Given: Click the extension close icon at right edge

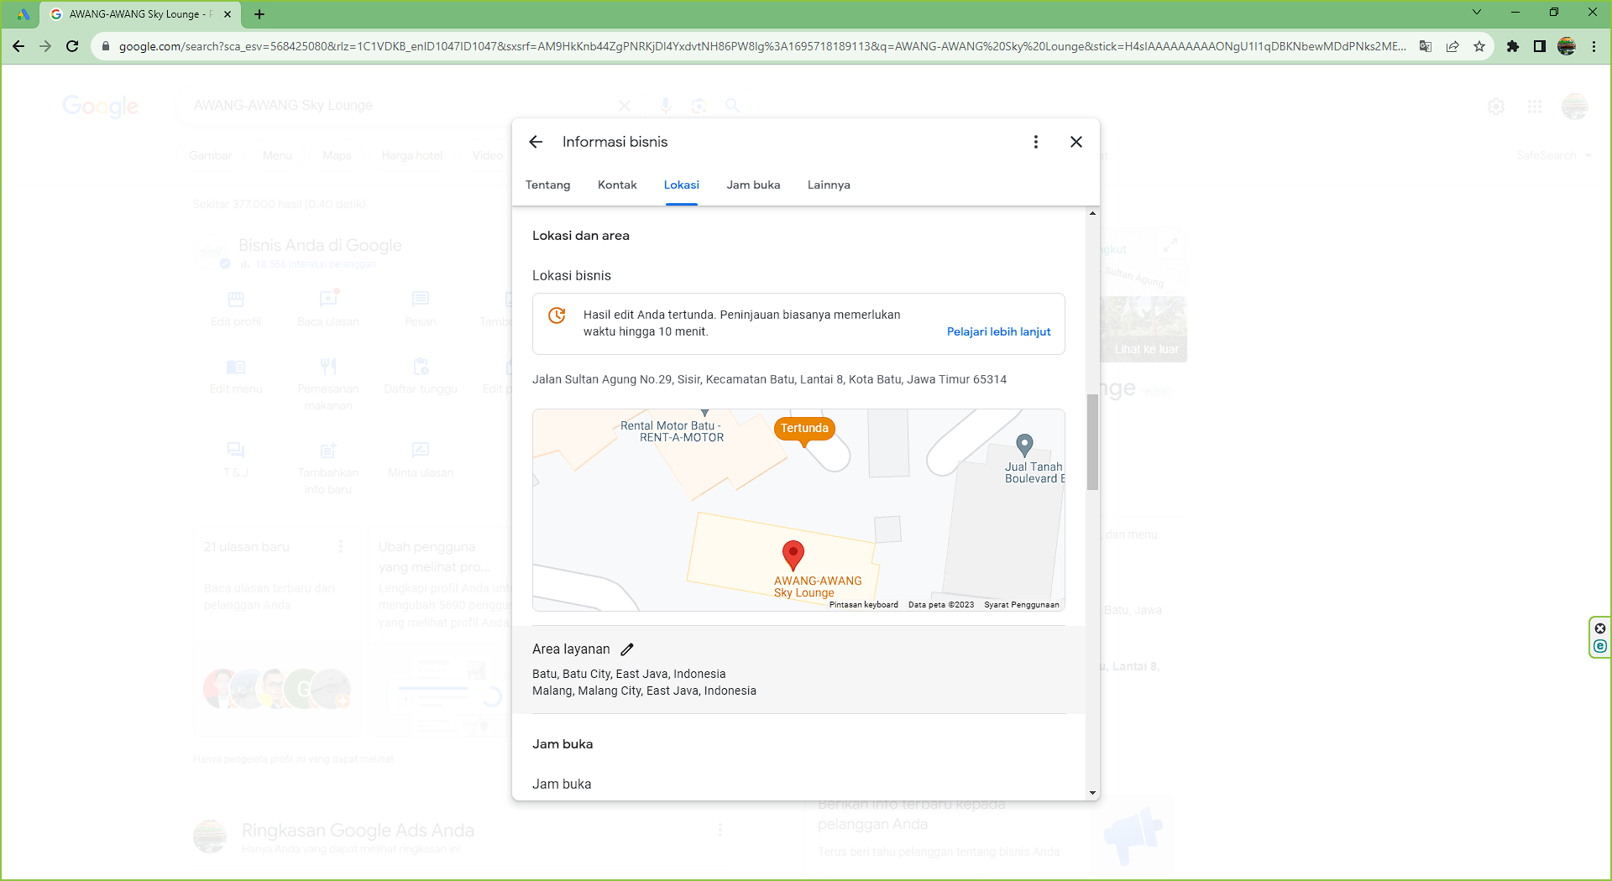Looking at the screenshot, I should point(1600,628).
